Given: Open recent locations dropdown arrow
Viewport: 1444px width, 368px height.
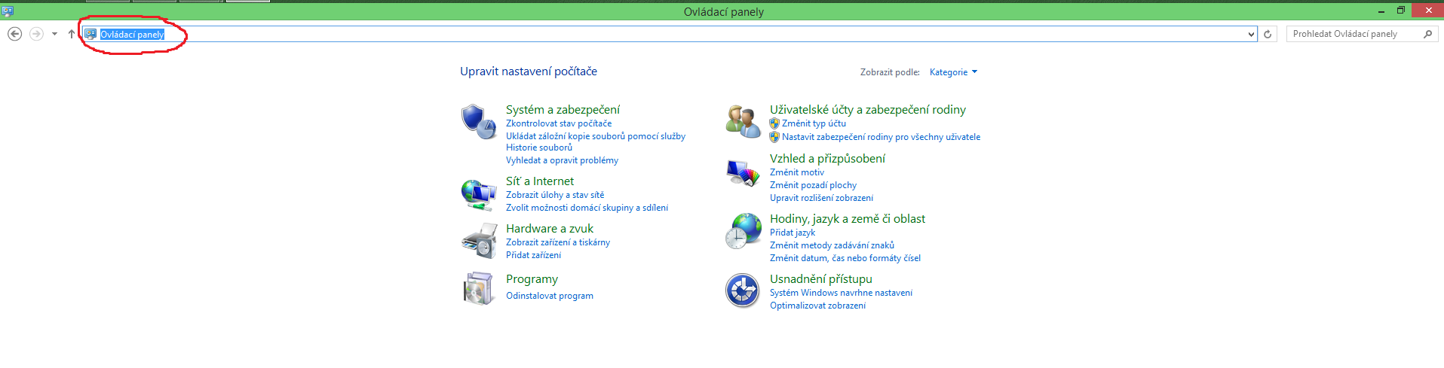Looking at the screenshot, I should click(54, 34).
